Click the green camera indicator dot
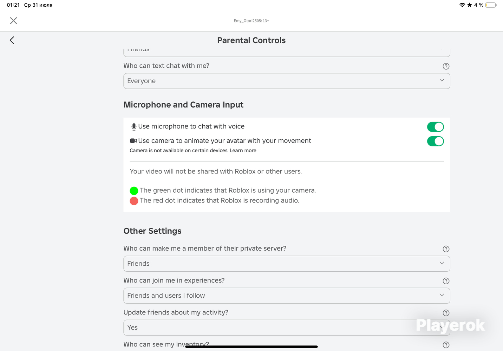This screenshot has width=503, height=351. point(134,191)
